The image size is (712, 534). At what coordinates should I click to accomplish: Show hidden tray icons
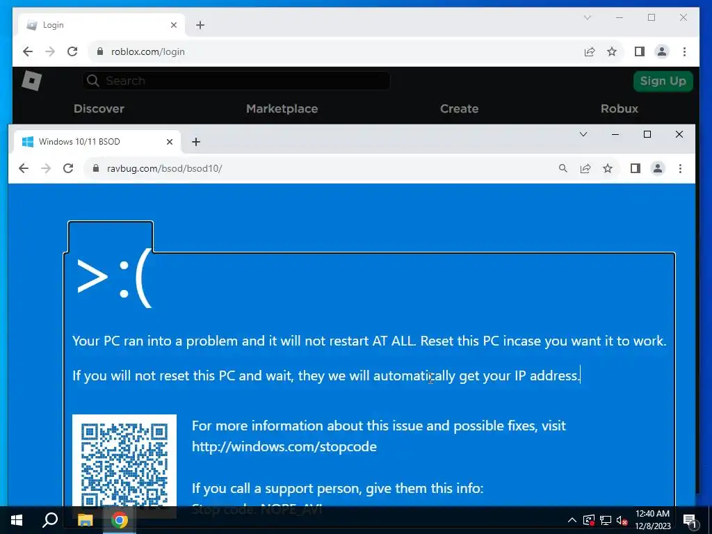[572, 520]
